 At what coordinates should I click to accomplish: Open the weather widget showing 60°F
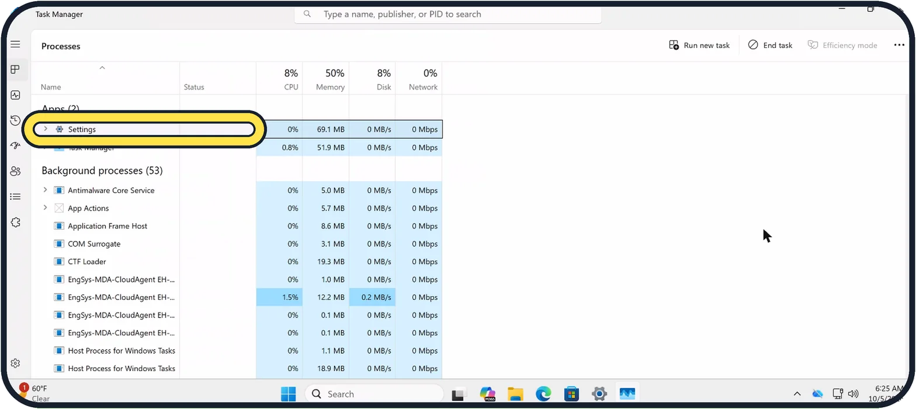[x=34, y=393]
